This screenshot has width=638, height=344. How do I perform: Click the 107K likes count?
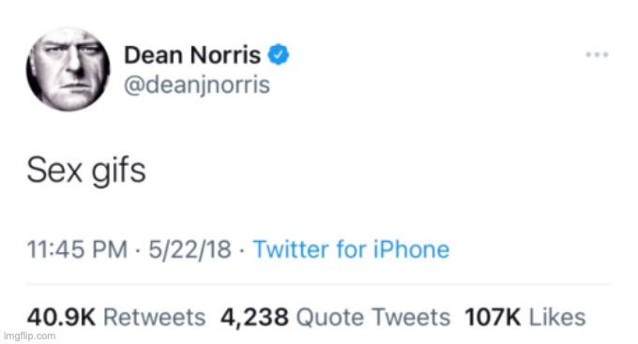tap(493, 317)
